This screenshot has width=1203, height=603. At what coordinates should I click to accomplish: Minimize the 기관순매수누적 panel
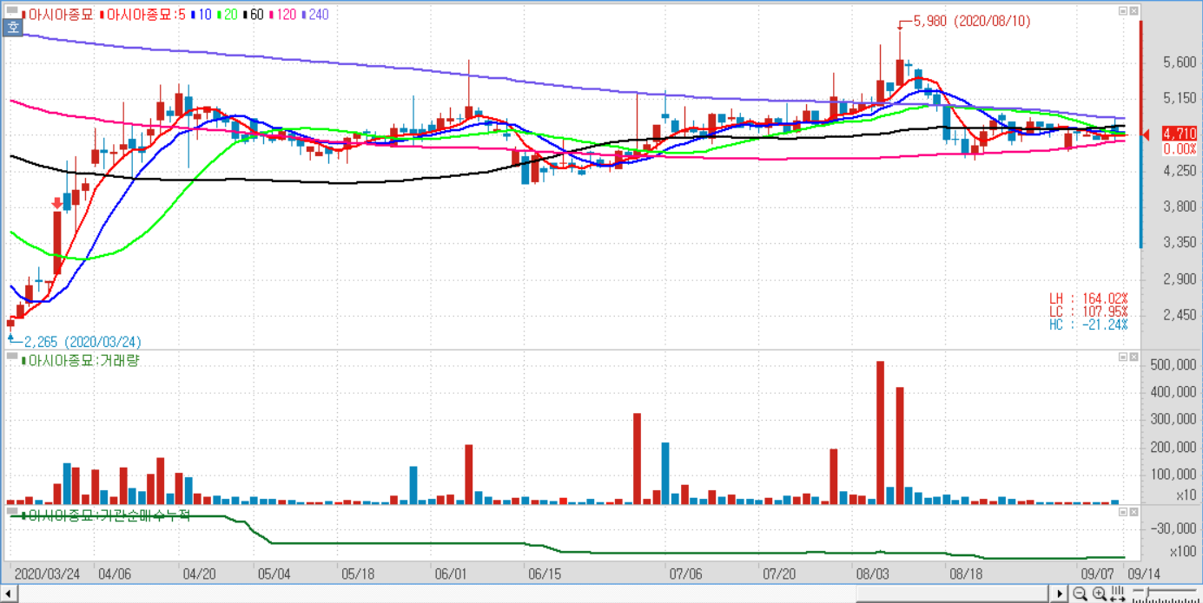point(1123,513)
